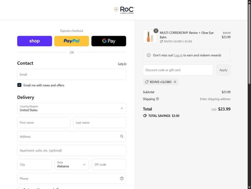Click the tag icon on REVIVE+GLOW3 chip
This screenshot has width=251, height=189.
click(147, 82)
